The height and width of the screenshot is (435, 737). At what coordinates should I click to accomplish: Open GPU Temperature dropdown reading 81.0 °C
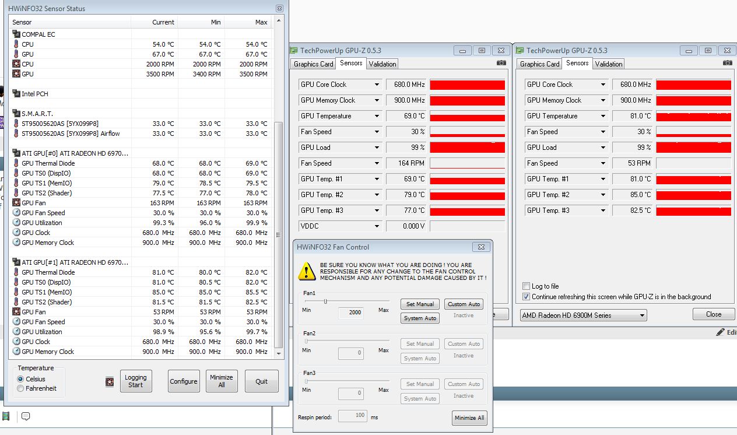click(x=603, y=116)
